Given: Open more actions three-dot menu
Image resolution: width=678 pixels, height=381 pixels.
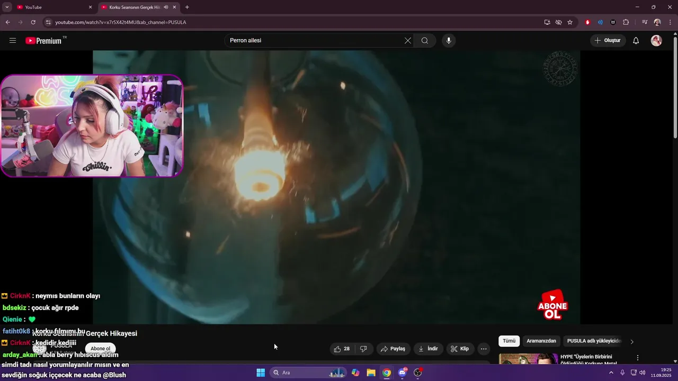Looking at the screenshot, I should [x=484, y=349].
